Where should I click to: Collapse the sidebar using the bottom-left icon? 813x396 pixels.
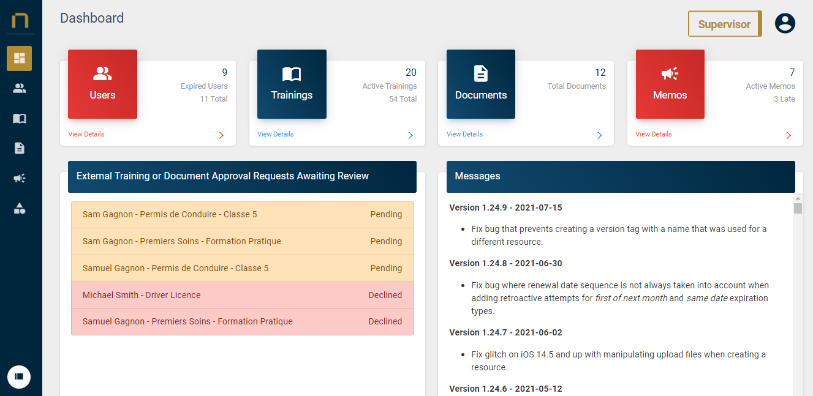pos(19,377)
